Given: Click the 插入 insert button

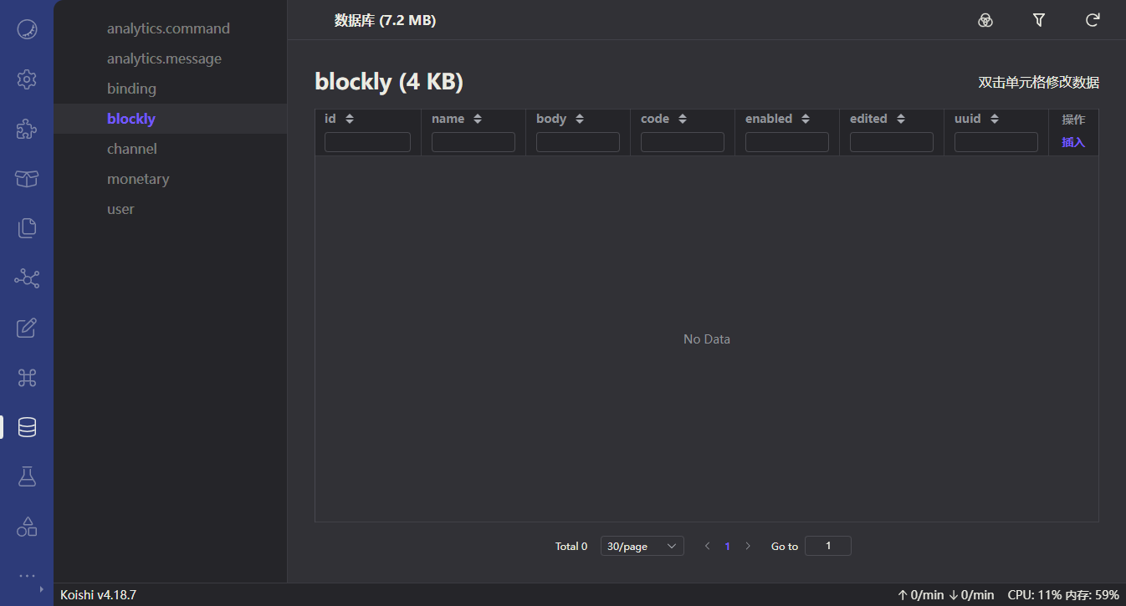Looking at the screenshot, I should (x=1073, y=142).
